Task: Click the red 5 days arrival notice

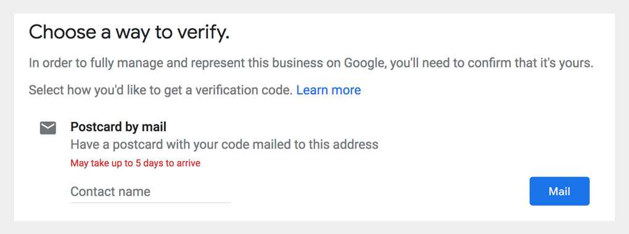Action: [x=135, y=163]
